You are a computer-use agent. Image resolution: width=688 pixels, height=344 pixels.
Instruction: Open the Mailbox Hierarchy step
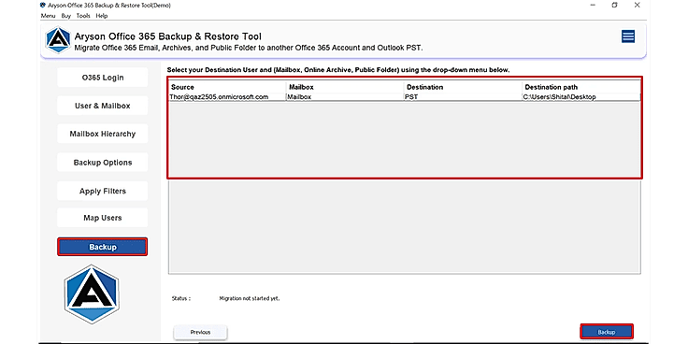click(x=103, y=134)
